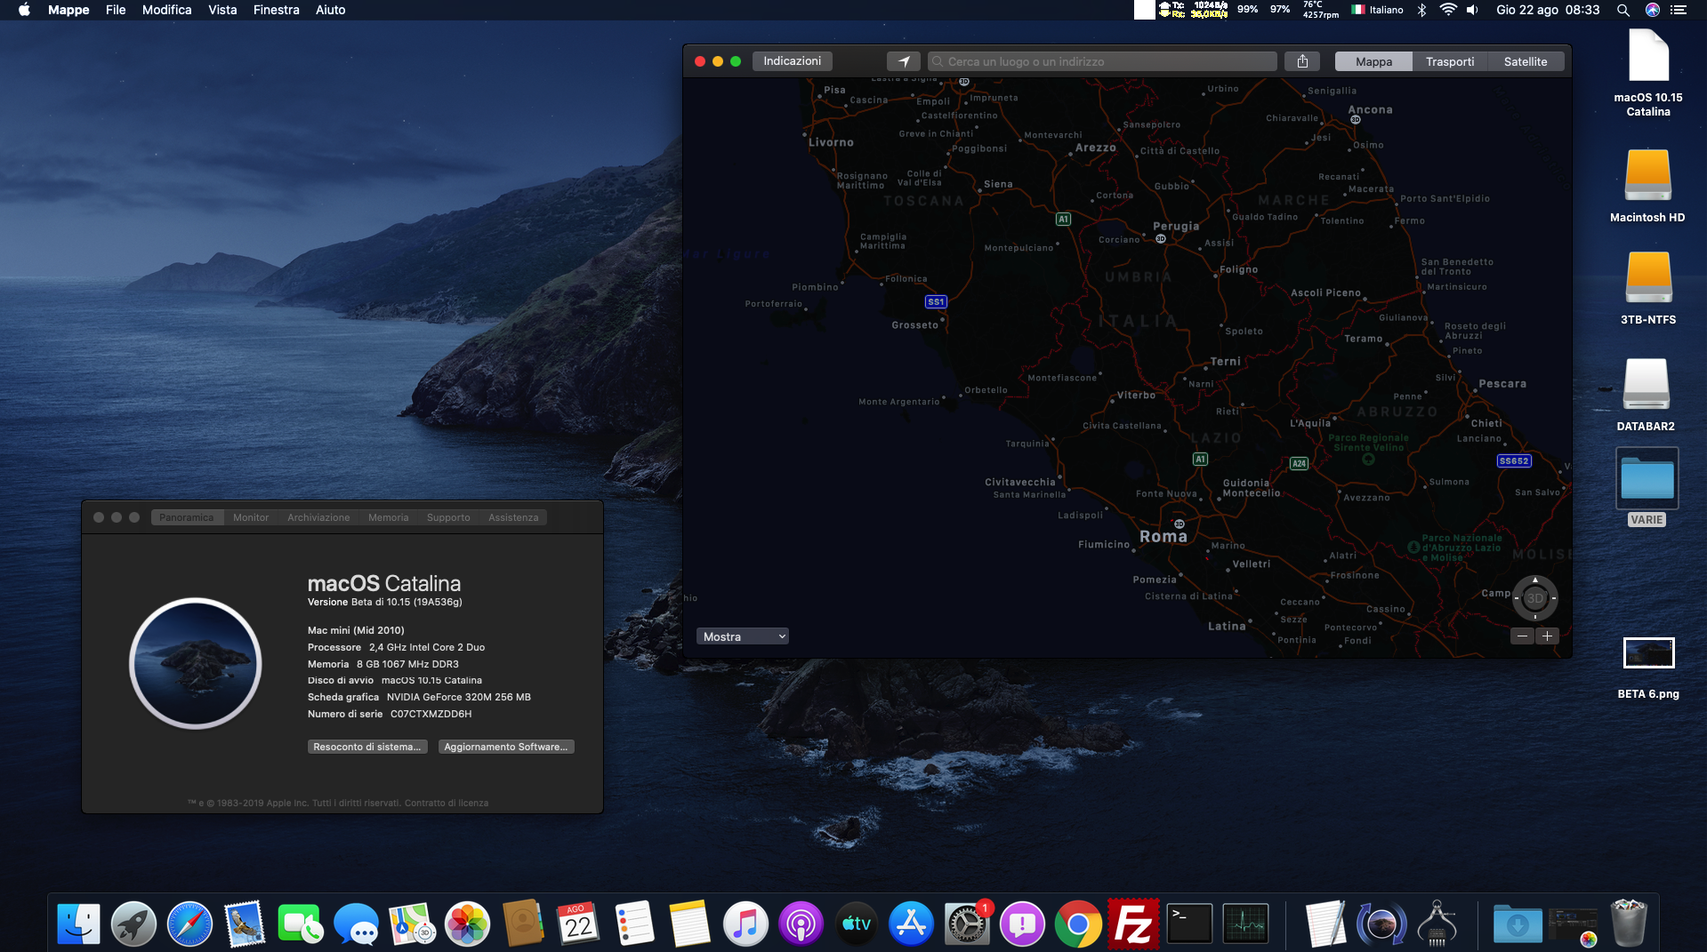Select the Monitor tab in About This Mac
This screenshot has width=1707, height=952.
pos(251,517)
